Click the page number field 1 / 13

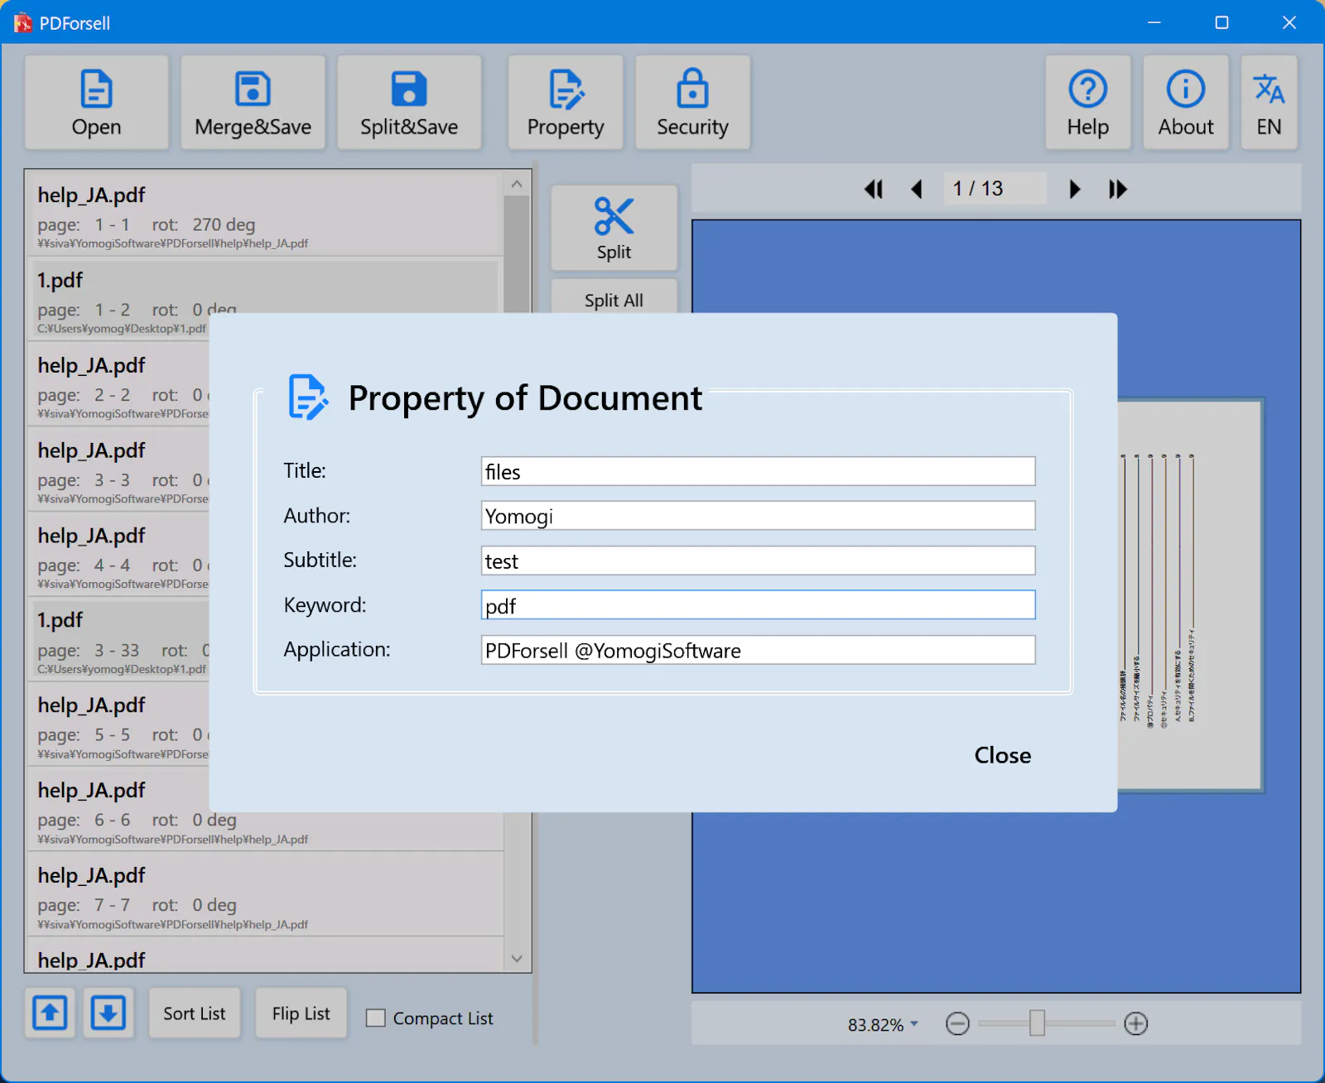pyautogui.click(x=995, y=189)
